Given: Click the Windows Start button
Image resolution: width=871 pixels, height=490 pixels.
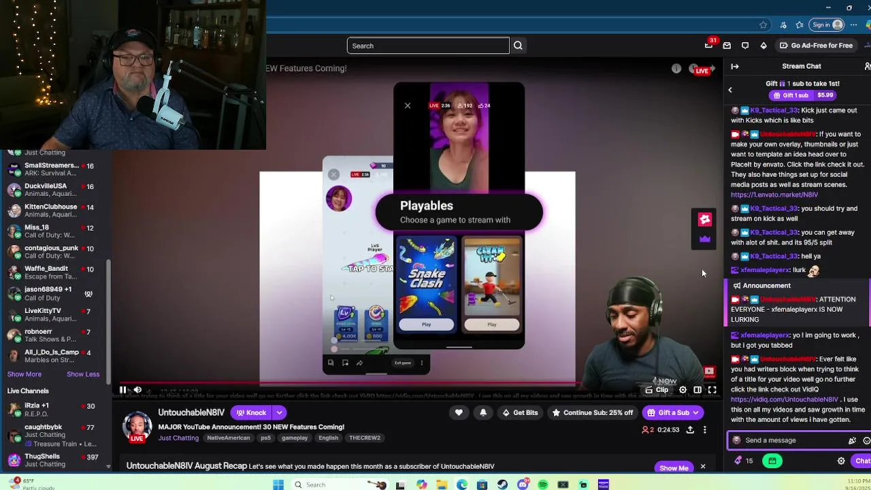Looking at the screenshot, I should [278, 485].
